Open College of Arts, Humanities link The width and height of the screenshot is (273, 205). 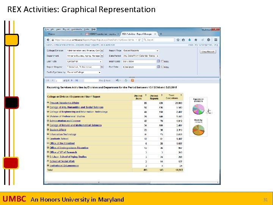click(77, 107)
